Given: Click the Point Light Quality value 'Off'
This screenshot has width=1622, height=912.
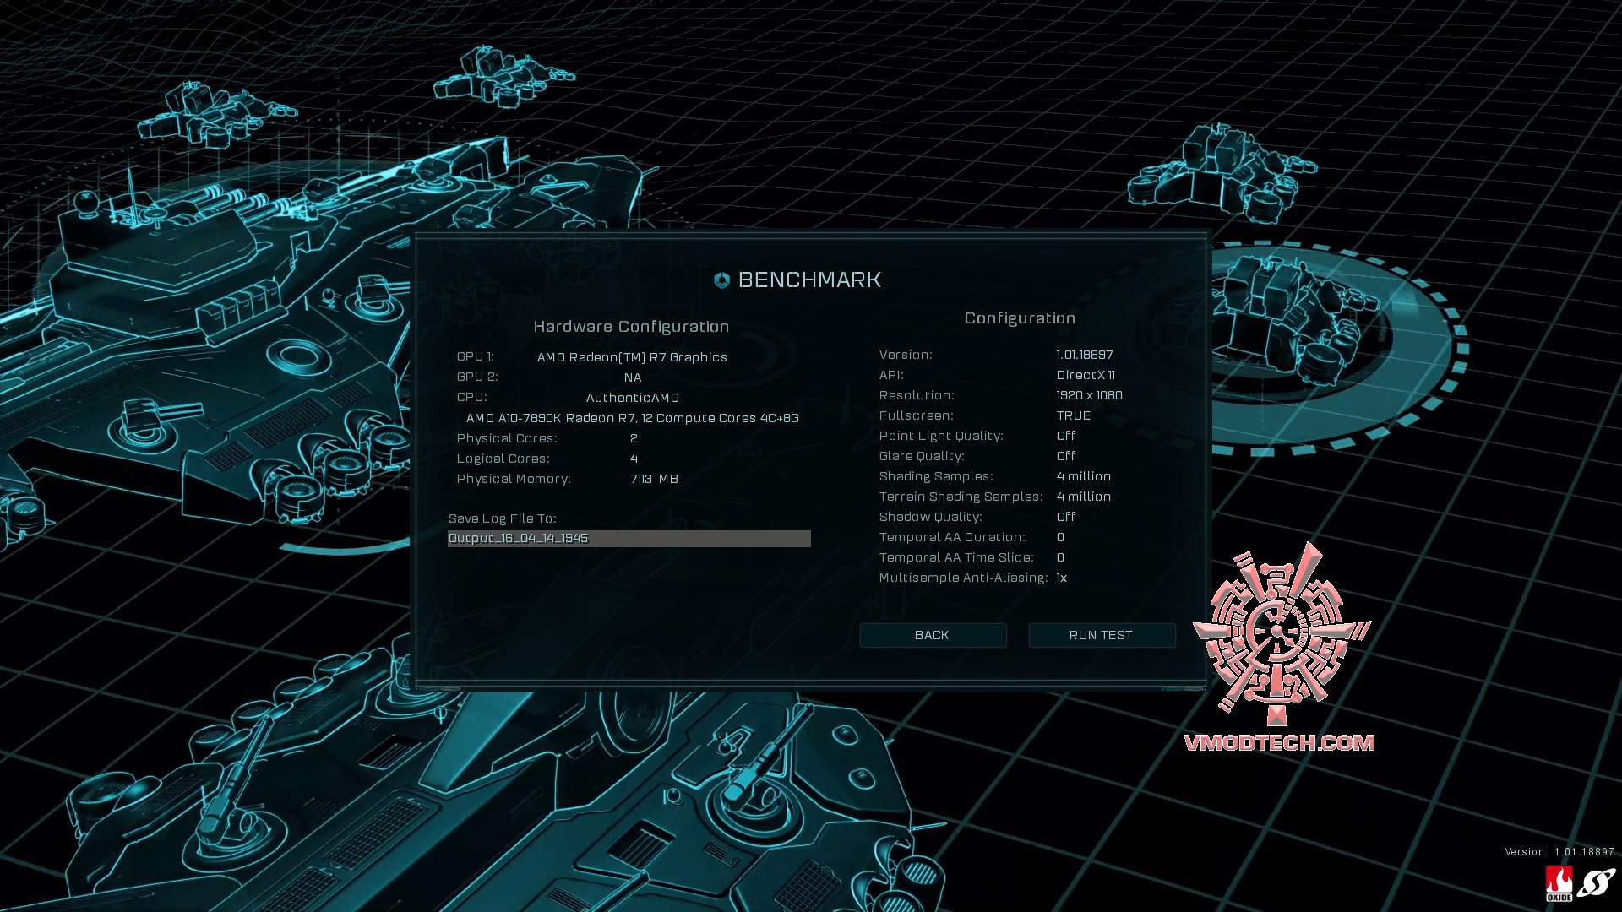Looking at the screenshot, I should 1066,436.
